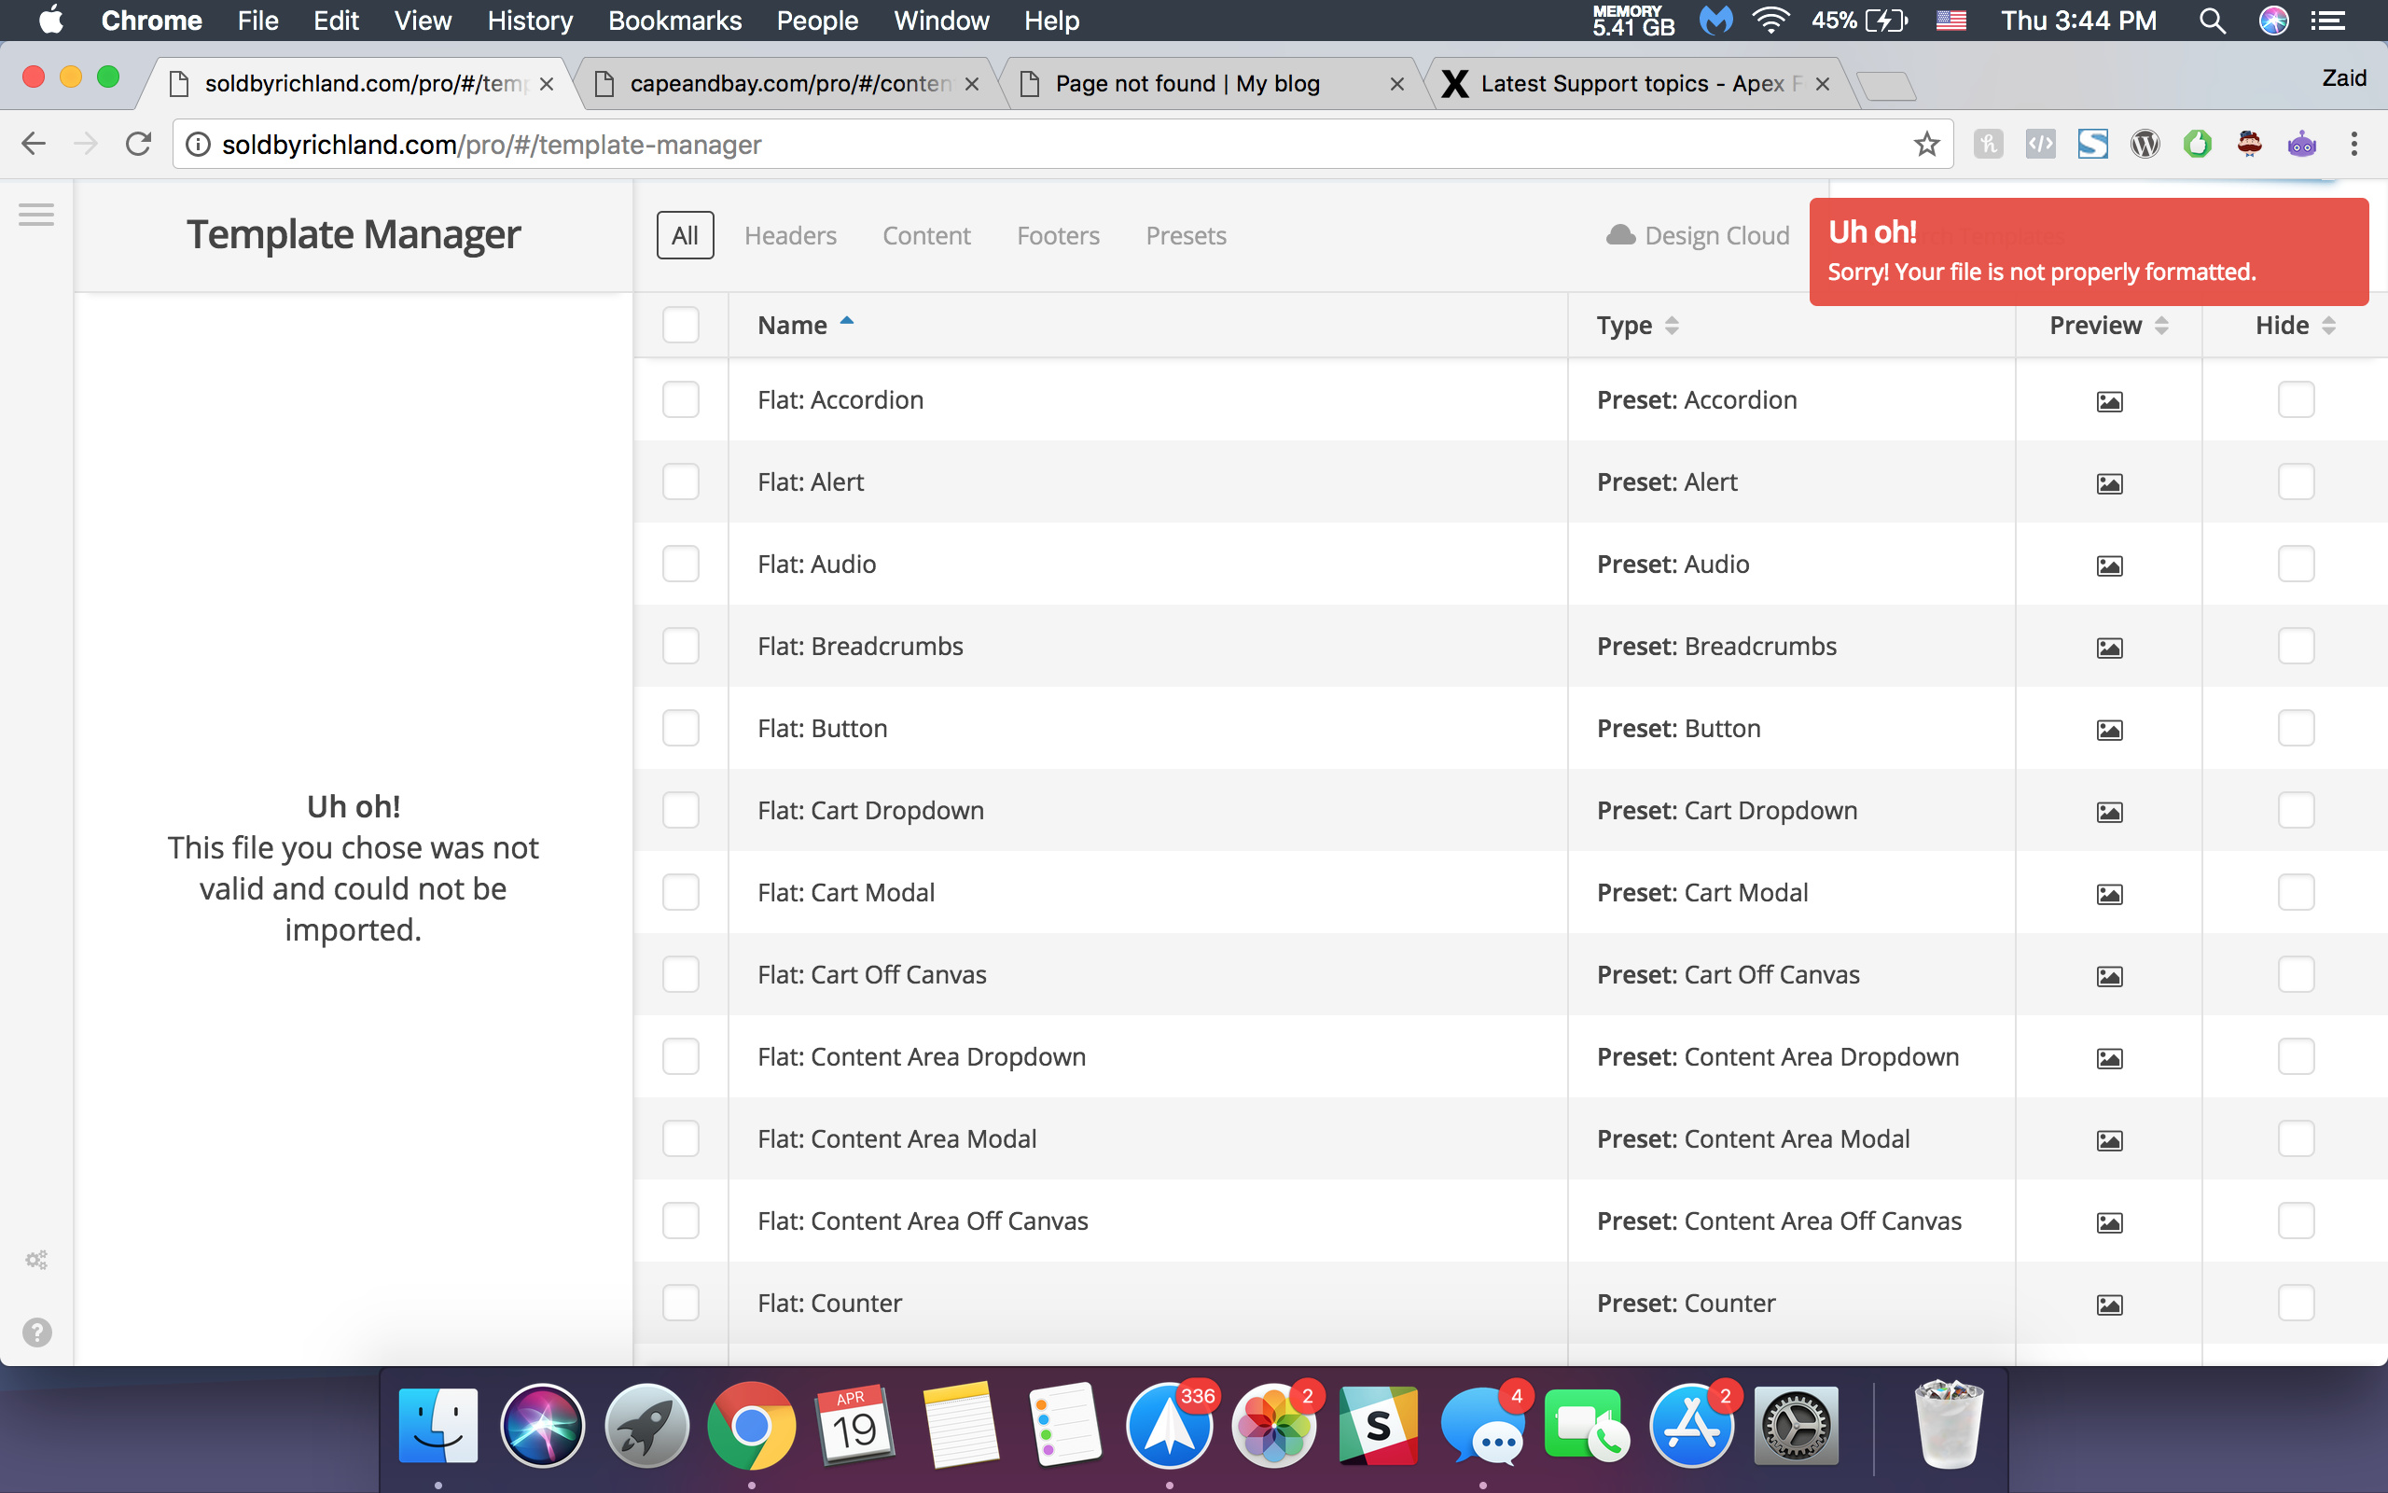
Task: Switch to the Presets filter tab
Action: pyautogui.click(x=1185, y=235)
